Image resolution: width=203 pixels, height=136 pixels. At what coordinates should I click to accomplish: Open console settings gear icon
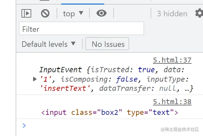(x=199, y=13)
